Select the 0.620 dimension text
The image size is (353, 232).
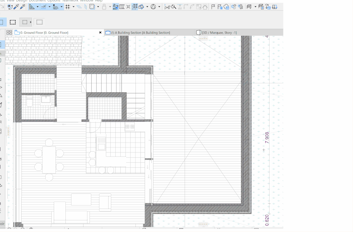pyautogui.click(x=267, y=220)
